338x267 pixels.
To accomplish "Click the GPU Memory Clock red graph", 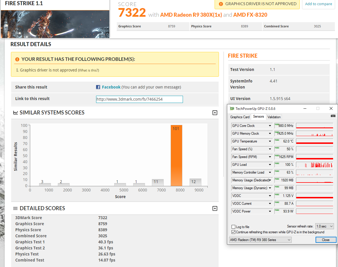I will click(314, 133).
